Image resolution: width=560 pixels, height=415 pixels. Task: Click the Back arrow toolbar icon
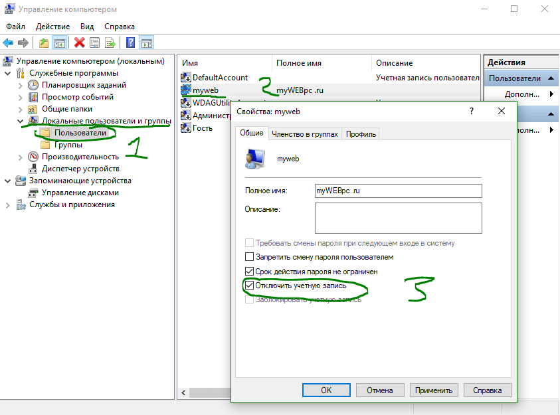pyautogui.click(x=8, y=43)
